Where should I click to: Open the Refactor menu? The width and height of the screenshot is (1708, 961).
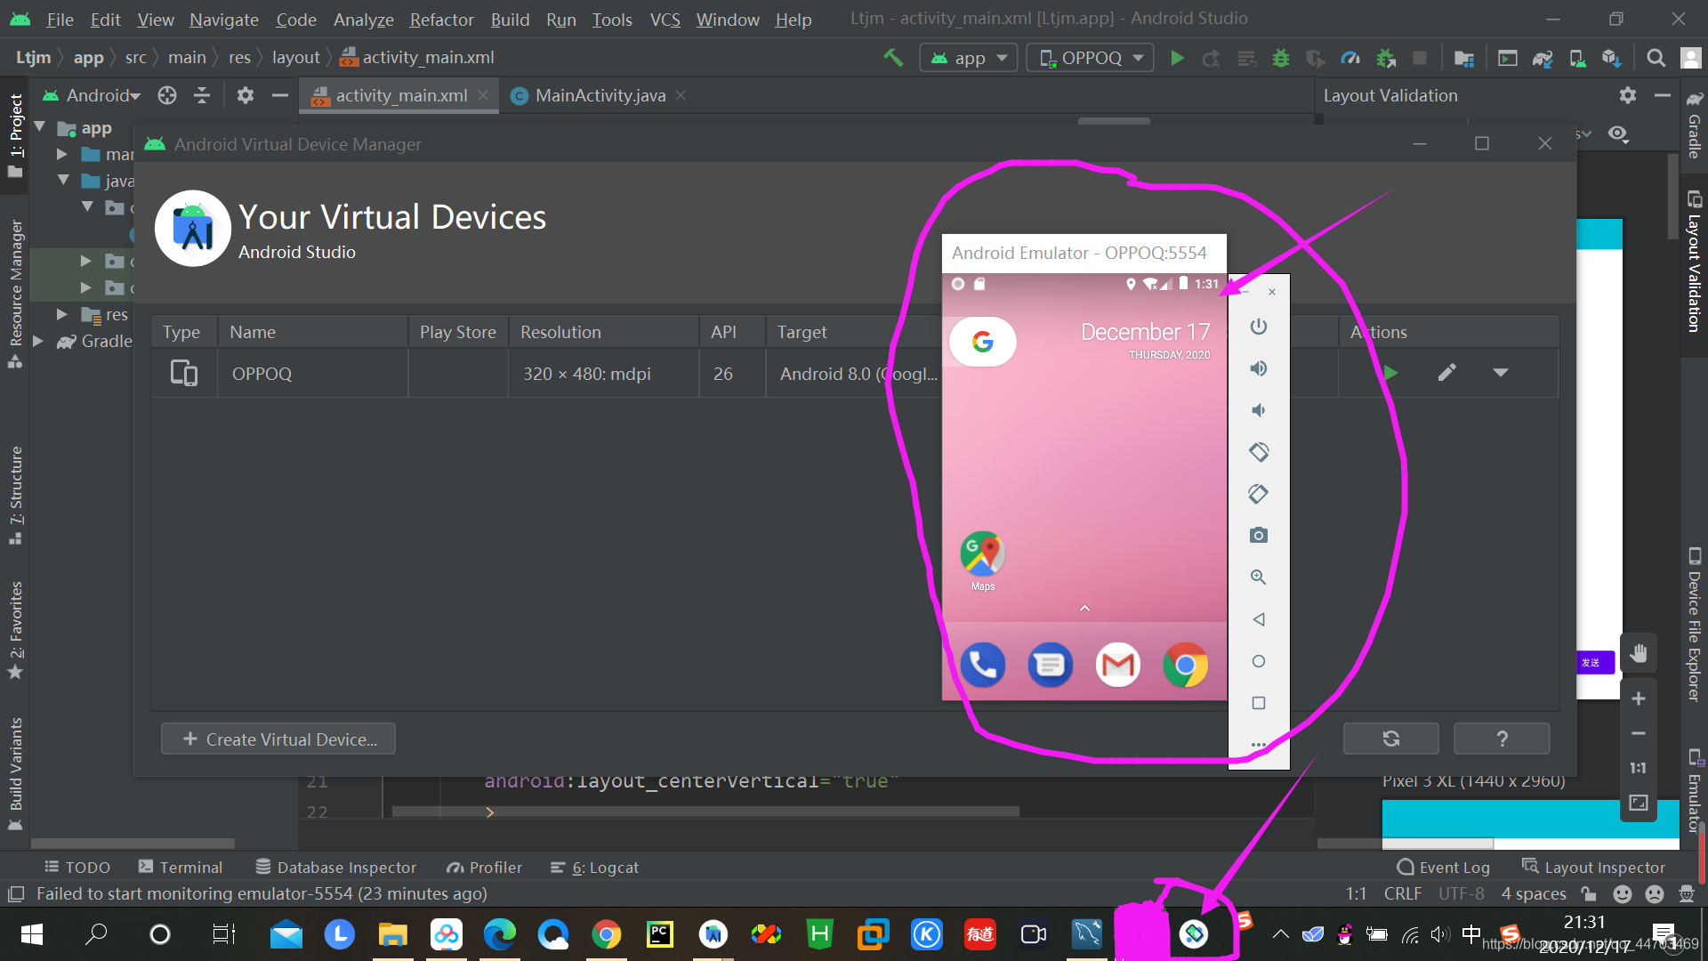coord(441,19)
